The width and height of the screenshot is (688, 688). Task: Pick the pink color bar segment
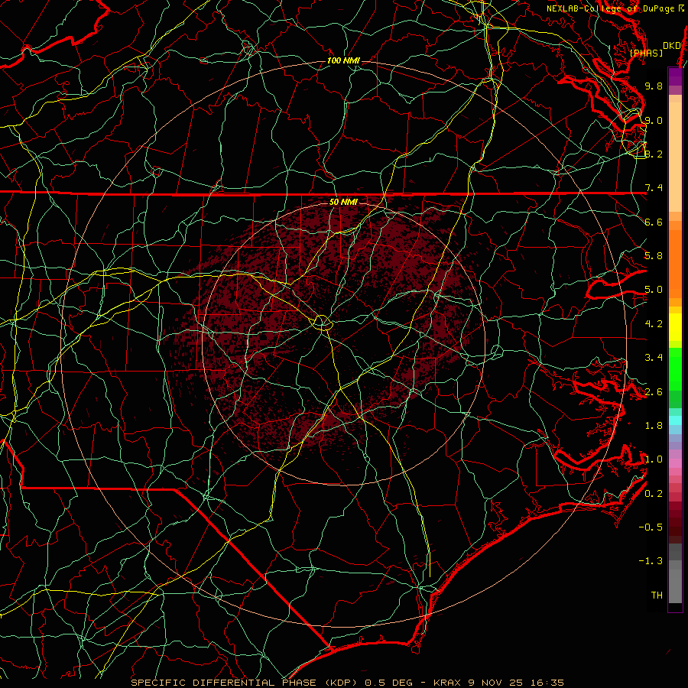(675, 463)
